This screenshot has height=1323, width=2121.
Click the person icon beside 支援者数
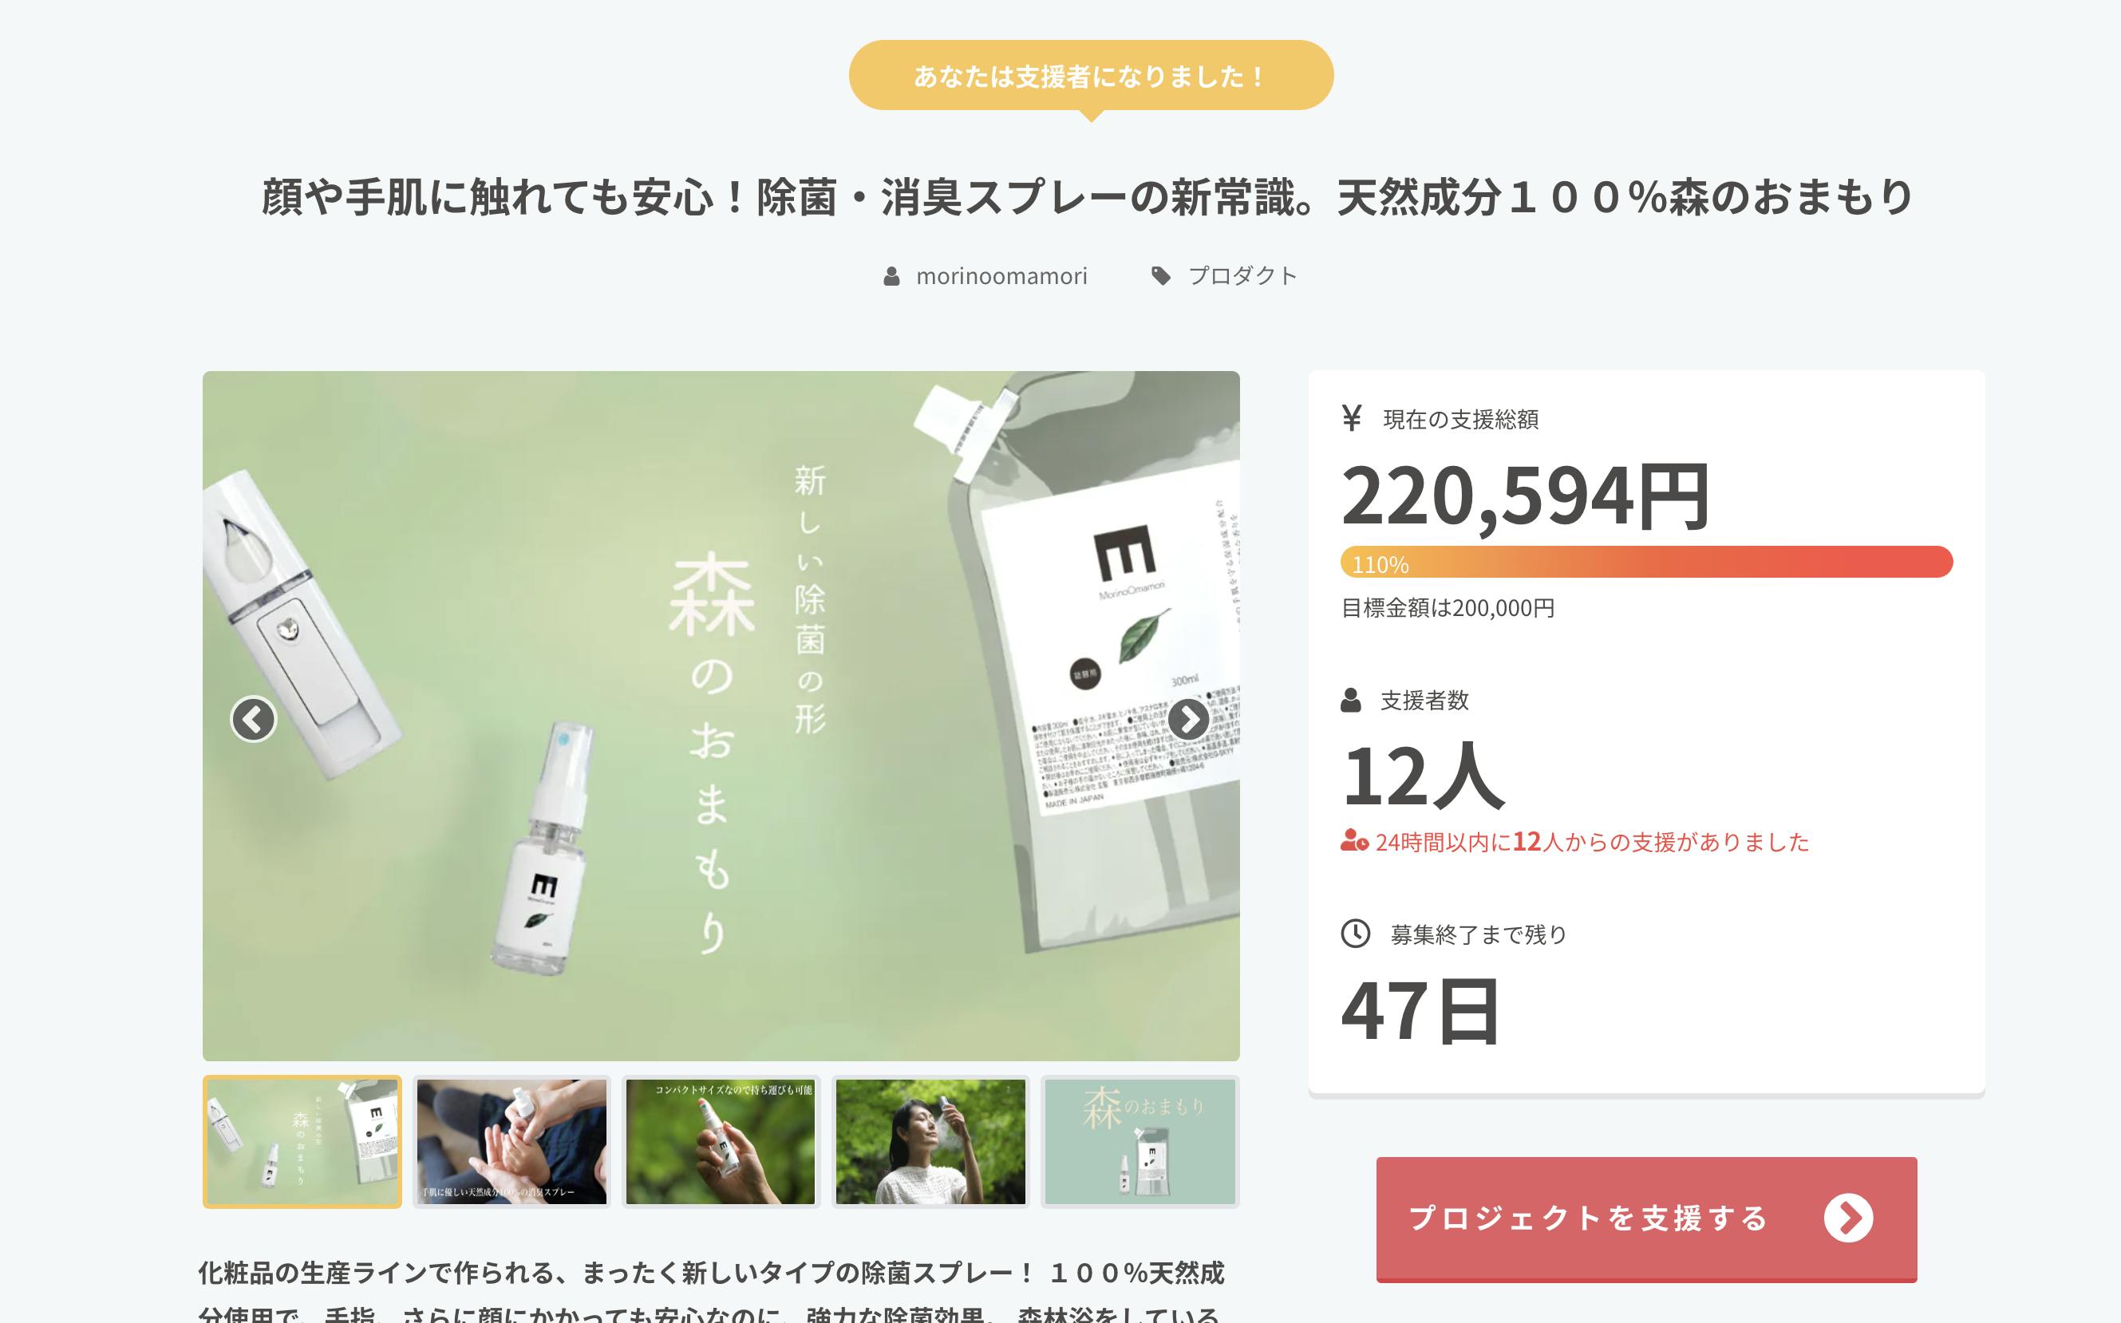tap(1351, 700)
